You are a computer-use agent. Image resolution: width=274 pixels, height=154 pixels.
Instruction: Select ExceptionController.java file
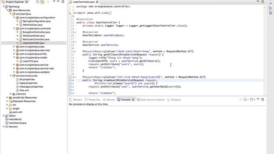[36, 32]
